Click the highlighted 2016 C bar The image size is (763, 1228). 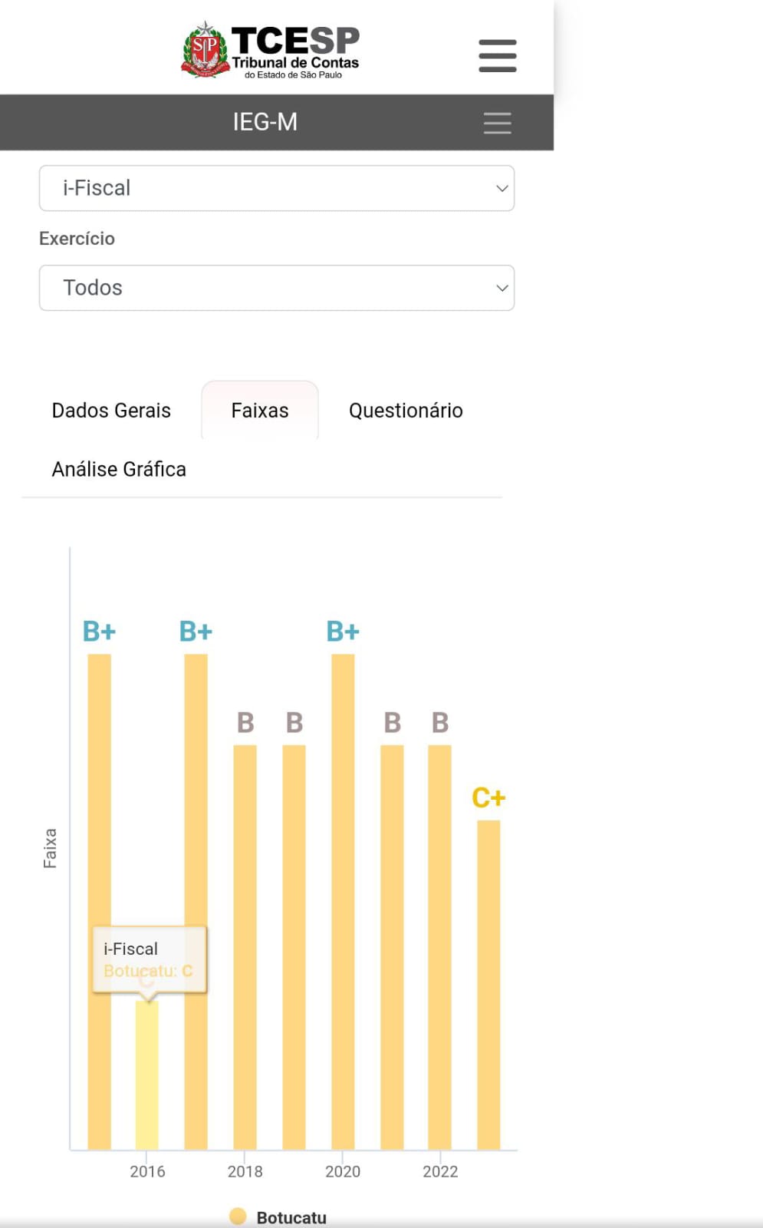pos(147,1074)
